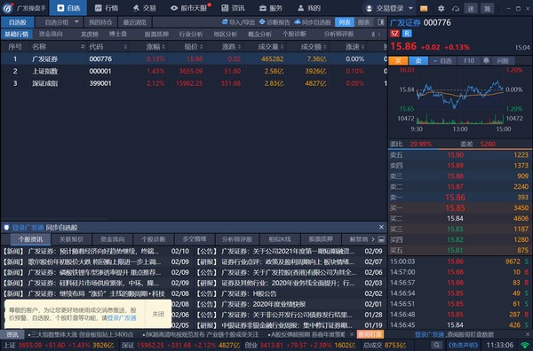
Task: Sort by 现价 column header
Action: (x=193, y=47)
